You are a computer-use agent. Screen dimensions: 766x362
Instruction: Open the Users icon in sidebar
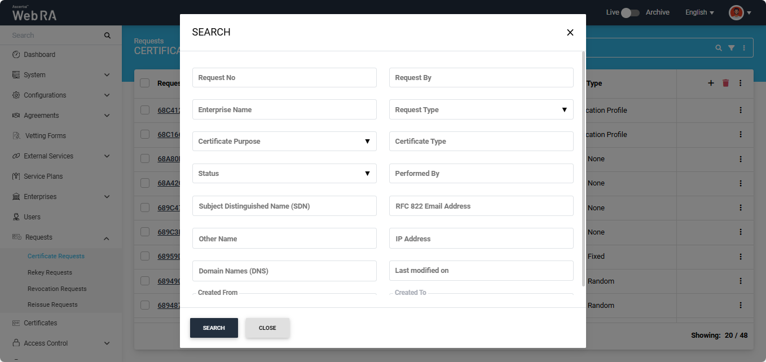16,217
